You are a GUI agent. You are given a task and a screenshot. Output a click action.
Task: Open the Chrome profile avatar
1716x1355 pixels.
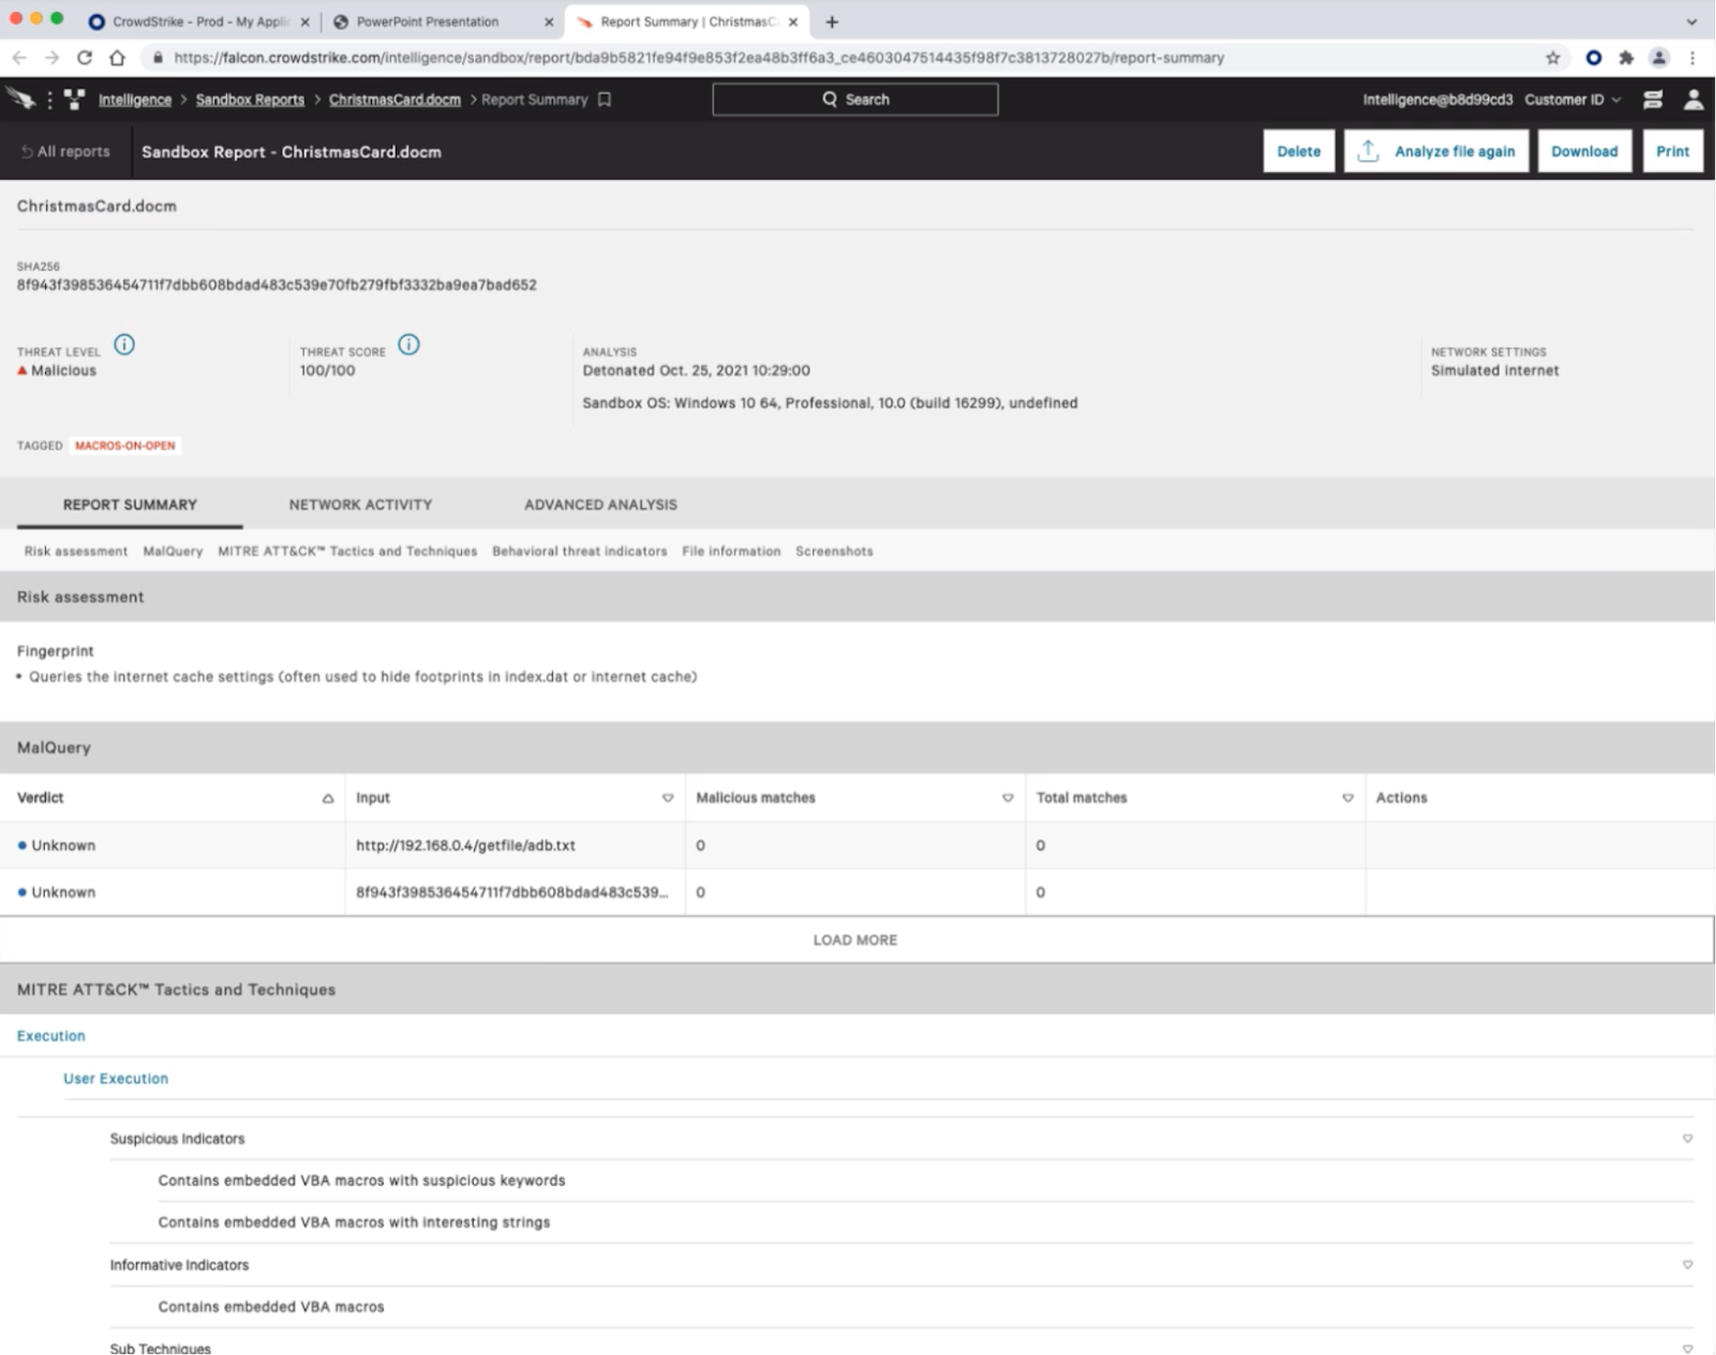point(1659,58)
